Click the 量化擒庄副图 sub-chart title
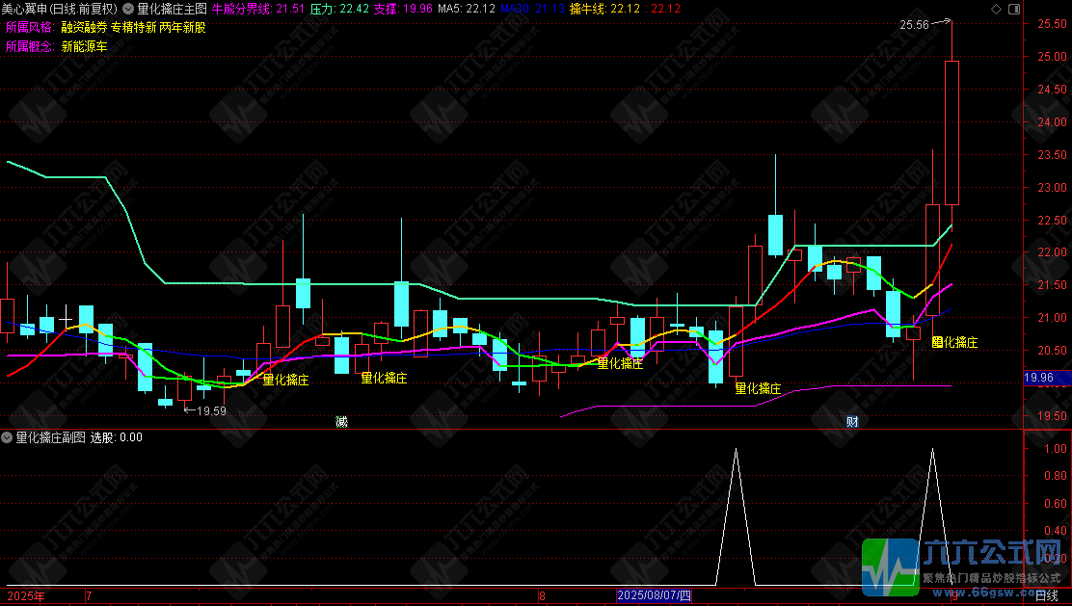The height and width of the screenshot is (606, 1072). 50,437
